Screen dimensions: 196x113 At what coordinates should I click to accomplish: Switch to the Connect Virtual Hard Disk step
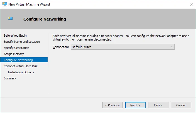(x=21, y=66)
